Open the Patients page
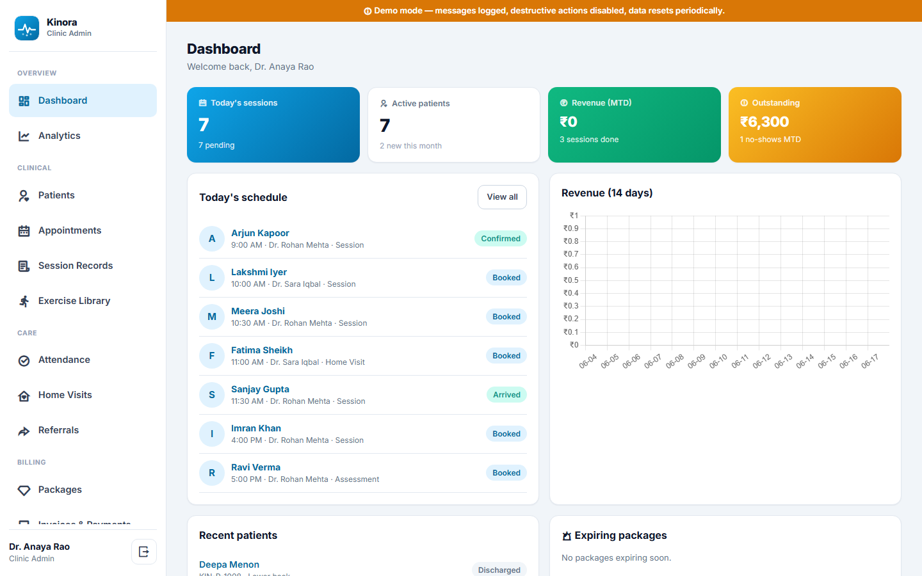 click(83, 195)
